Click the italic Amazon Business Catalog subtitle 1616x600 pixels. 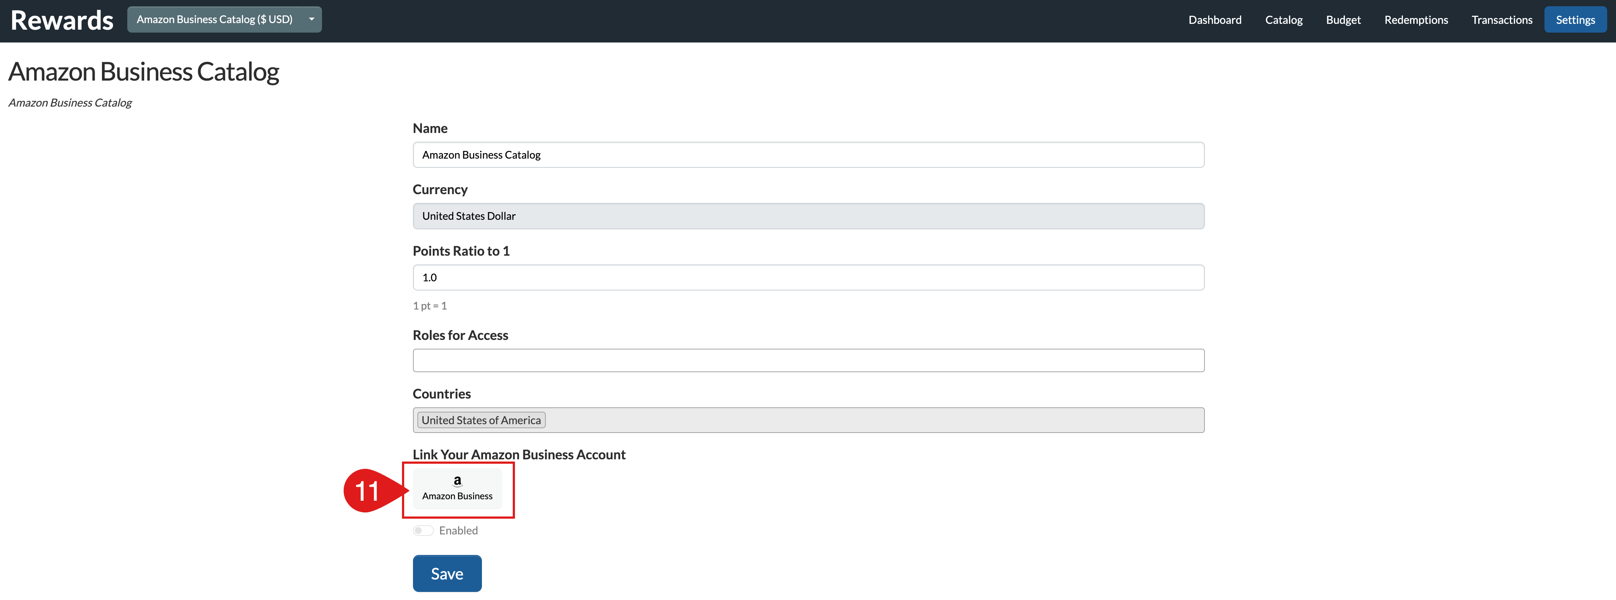click(x=70, y=103)
